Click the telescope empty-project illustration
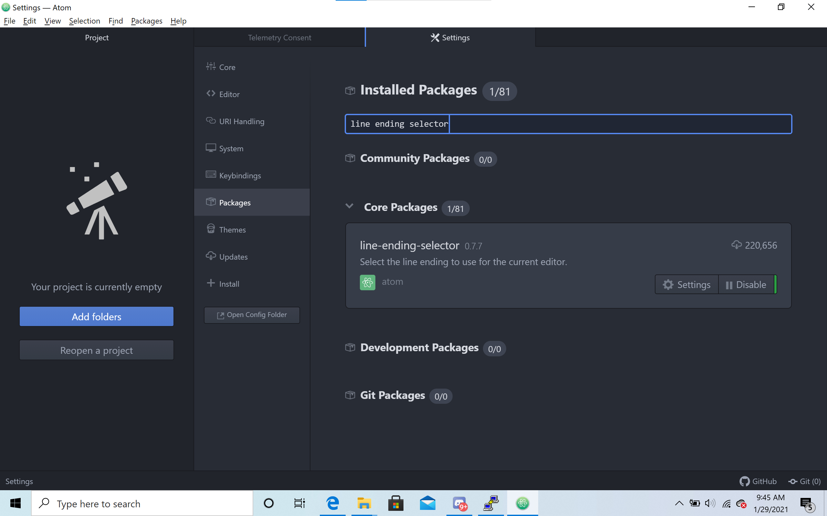This screenshot has width=827, height=516. (x=97, y=201)
